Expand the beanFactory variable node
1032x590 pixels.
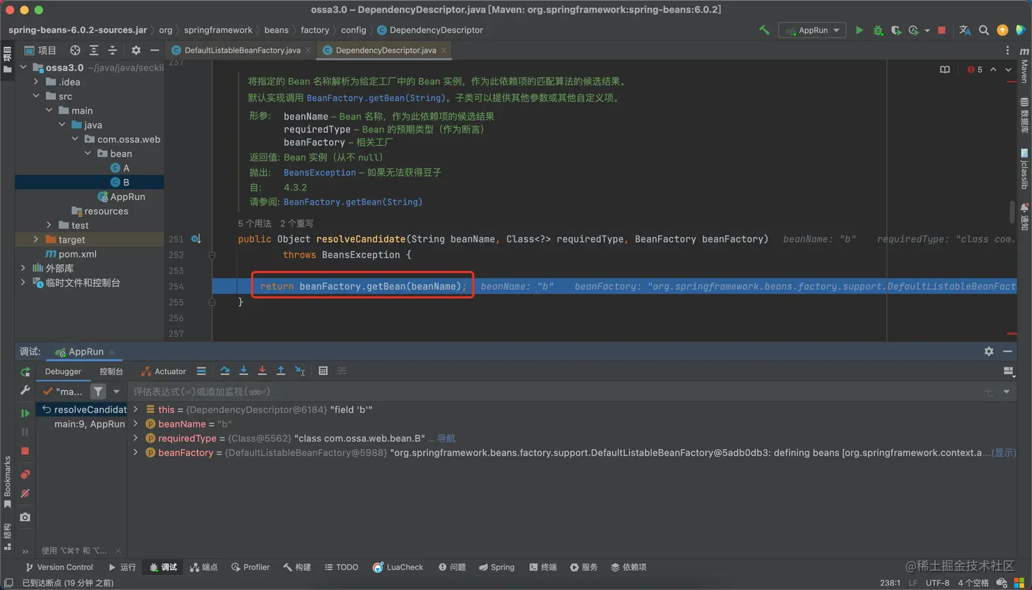135,453
